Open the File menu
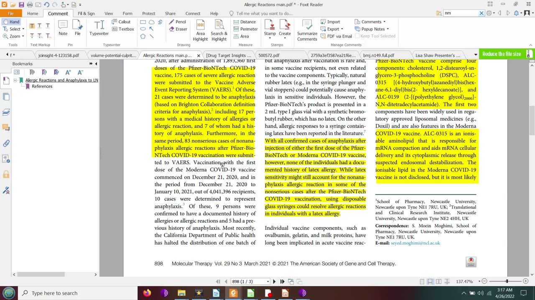This screenshot has width=535, height=300. [x=11, y=13]
